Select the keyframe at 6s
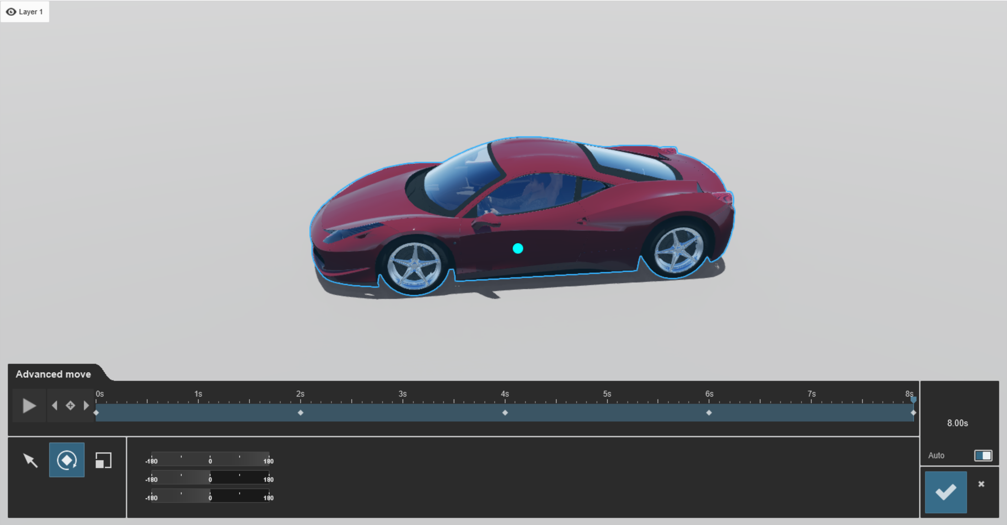 (x=709, y=412)
